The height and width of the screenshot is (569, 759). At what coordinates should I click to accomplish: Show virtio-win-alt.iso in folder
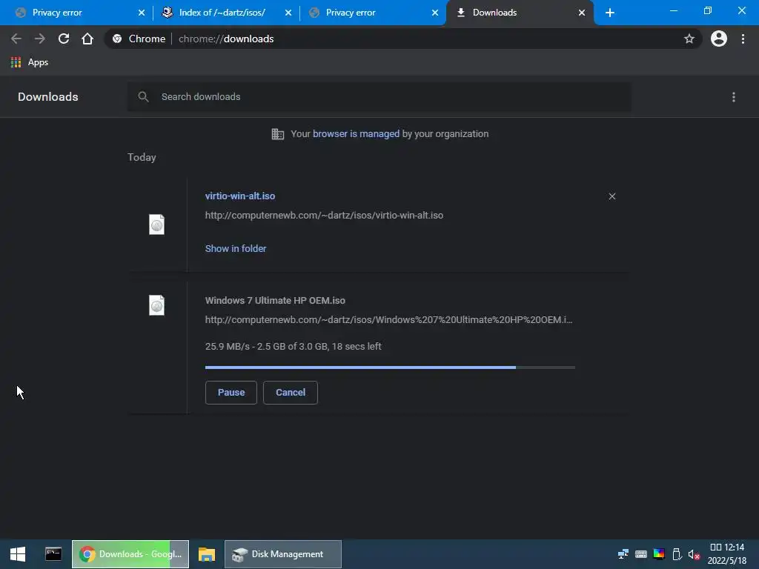pyautogui.click(x=236, y=249)
